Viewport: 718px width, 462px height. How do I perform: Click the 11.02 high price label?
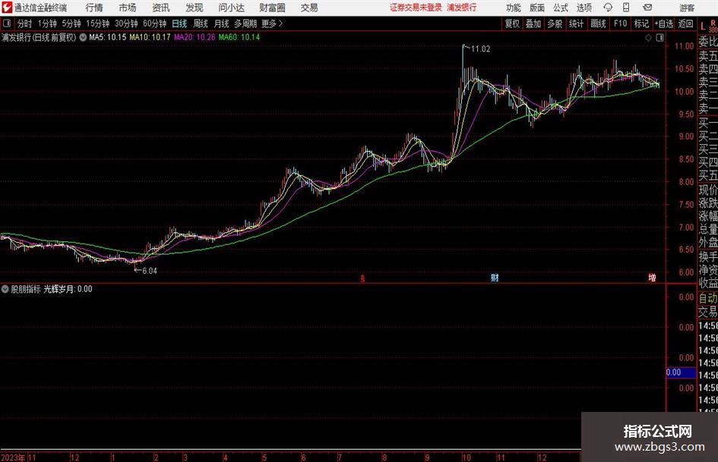pos(480,49)
